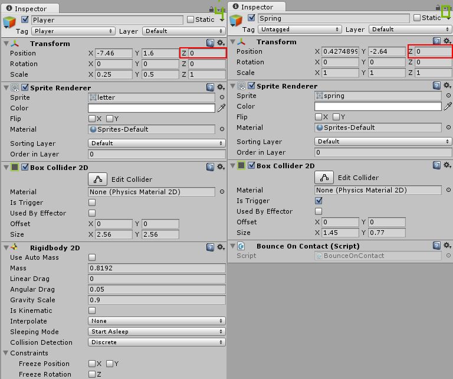453x379 pixels.
Task: Open Spring Sprite Renderer gear menu
Action: pos(447,85)
